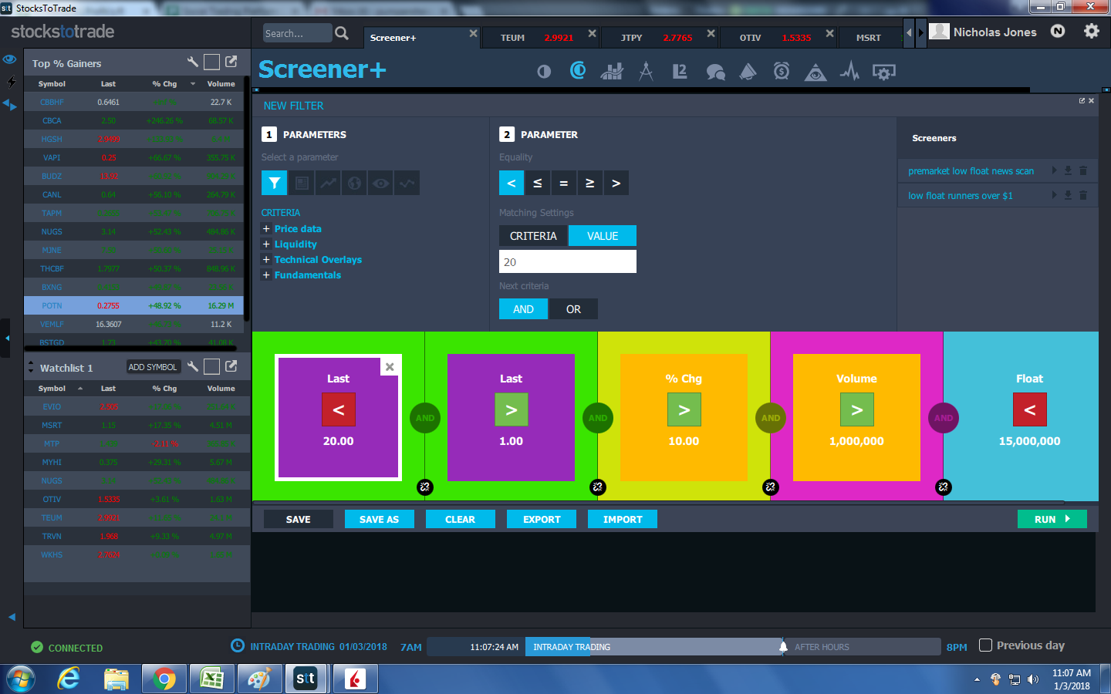Click the megaphone news icon
The width and height of the screenshot is (1111, 694).
coord(748,72)
